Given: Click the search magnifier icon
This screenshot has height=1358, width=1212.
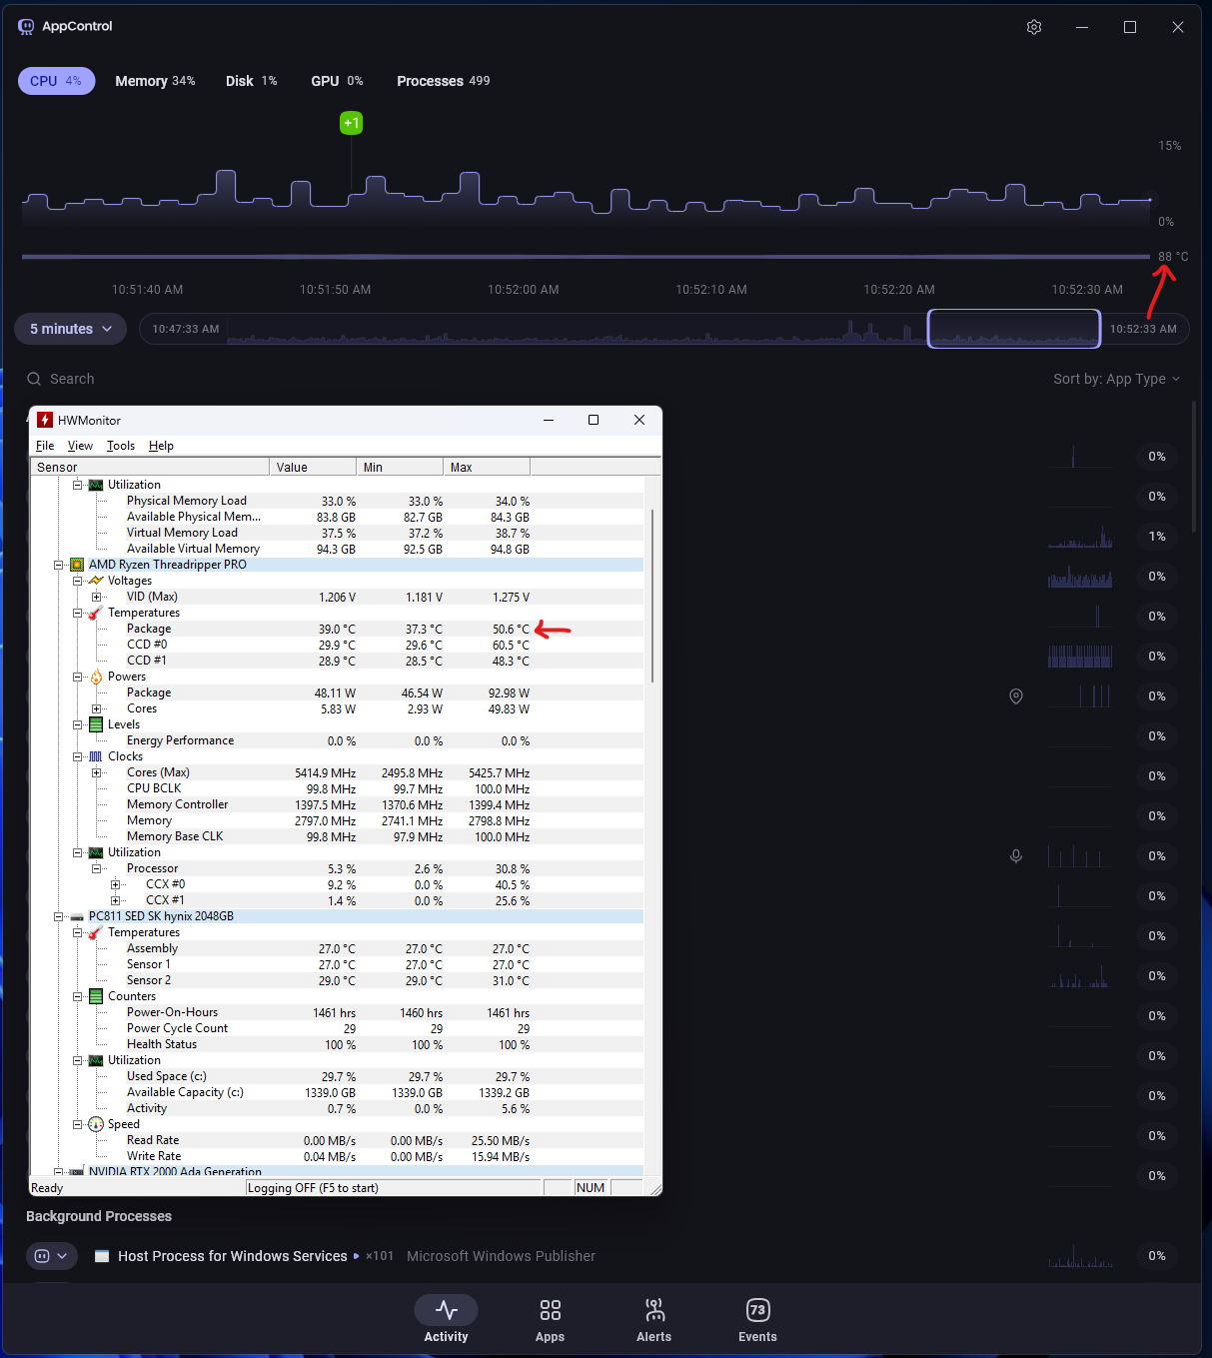Looking at the screenshot, I should (x=34, y=379).
